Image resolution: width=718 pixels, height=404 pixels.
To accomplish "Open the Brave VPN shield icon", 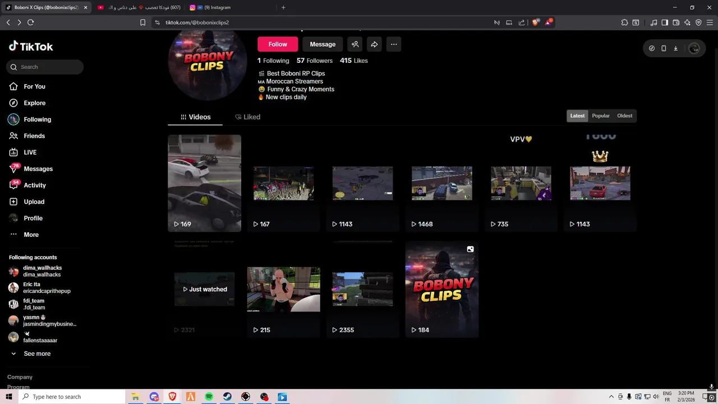I will (698, 22).
